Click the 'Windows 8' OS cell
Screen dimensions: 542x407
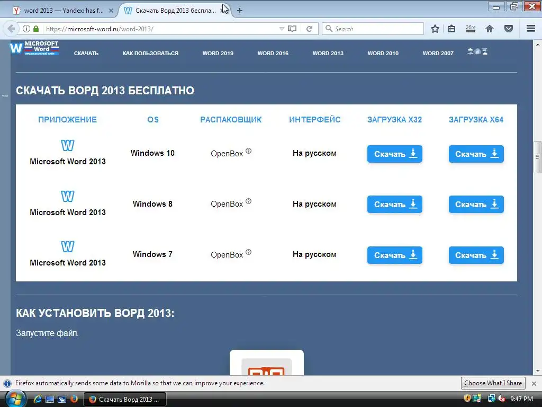point(152,204)
